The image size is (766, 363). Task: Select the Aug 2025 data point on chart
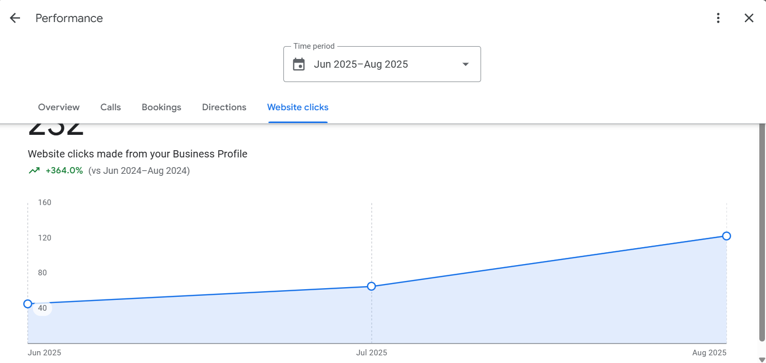tap(726, 236)
